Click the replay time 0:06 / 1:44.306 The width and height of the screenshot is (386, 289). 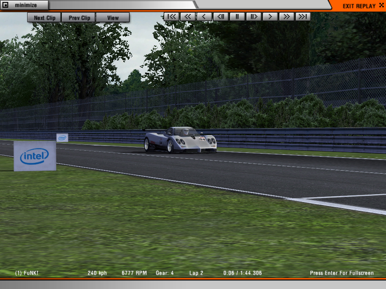click(x=242, y=273)
